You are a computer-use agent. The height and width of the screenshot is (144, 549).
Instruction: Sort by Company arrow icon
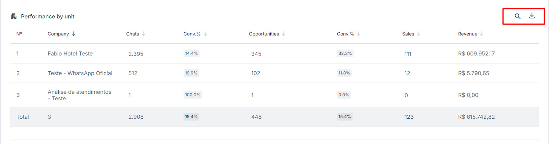(73, 34)
